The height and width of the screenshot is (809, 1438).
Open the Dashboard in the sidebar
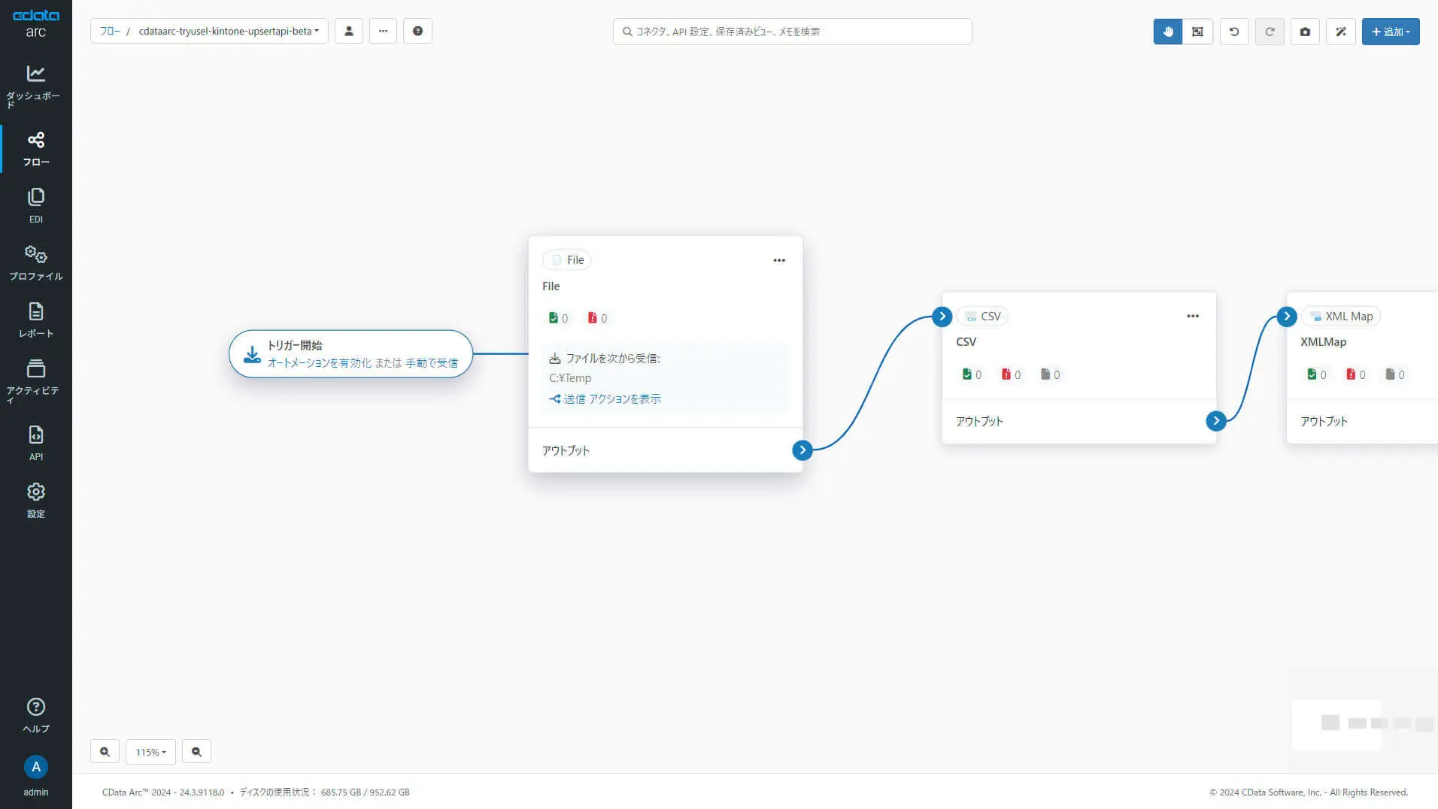point(35,86)
